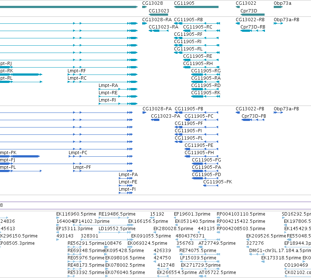The height and width of the screenshot is (278, 311).
Task: Select protein Lmpt-PK
Action: coord(8,153)
